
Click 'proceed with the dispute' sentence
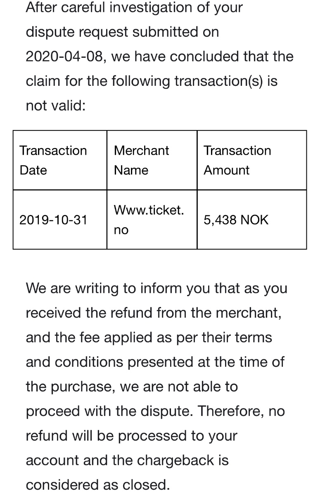coord(109,411)
